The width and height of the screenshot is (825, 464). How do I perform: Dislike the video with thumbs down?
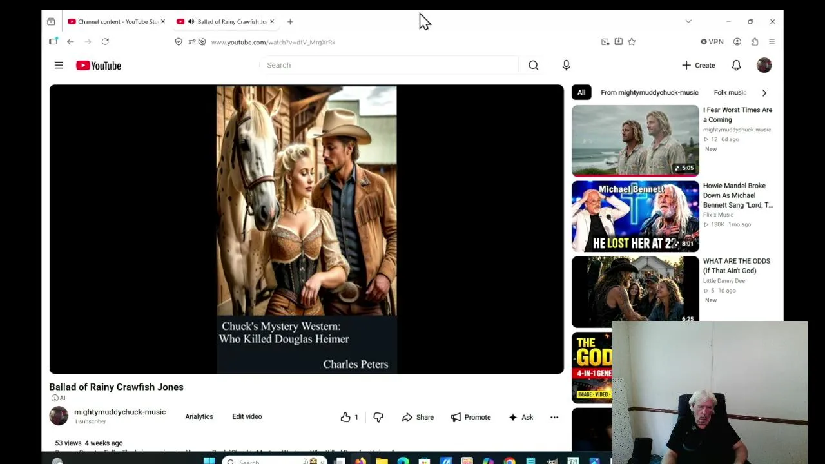(378, 417)
